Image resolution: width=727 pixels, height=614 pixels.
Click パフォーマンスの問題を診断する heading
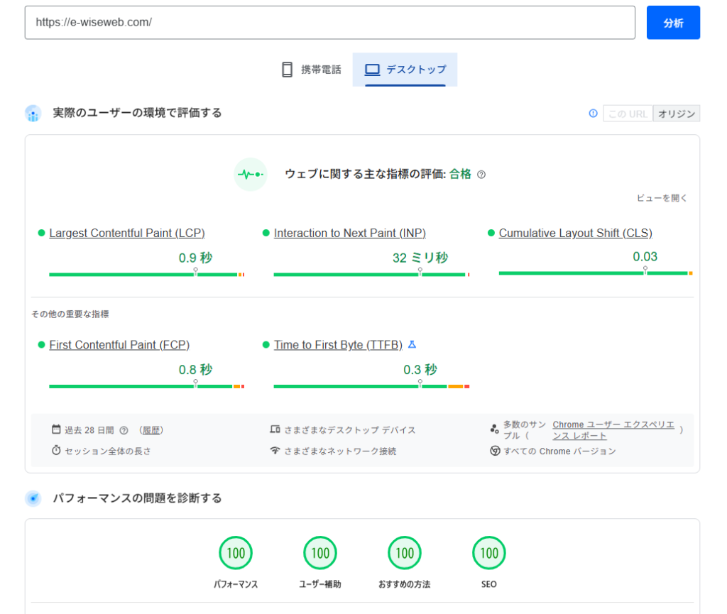tap(137, 498)
